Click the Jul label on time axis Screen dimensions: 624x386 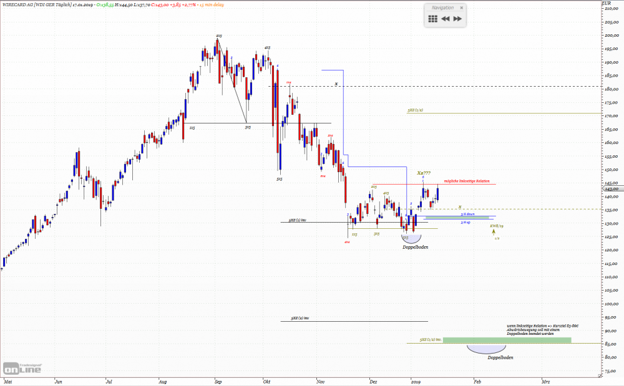pyautogui.click(x=109, y=382)
